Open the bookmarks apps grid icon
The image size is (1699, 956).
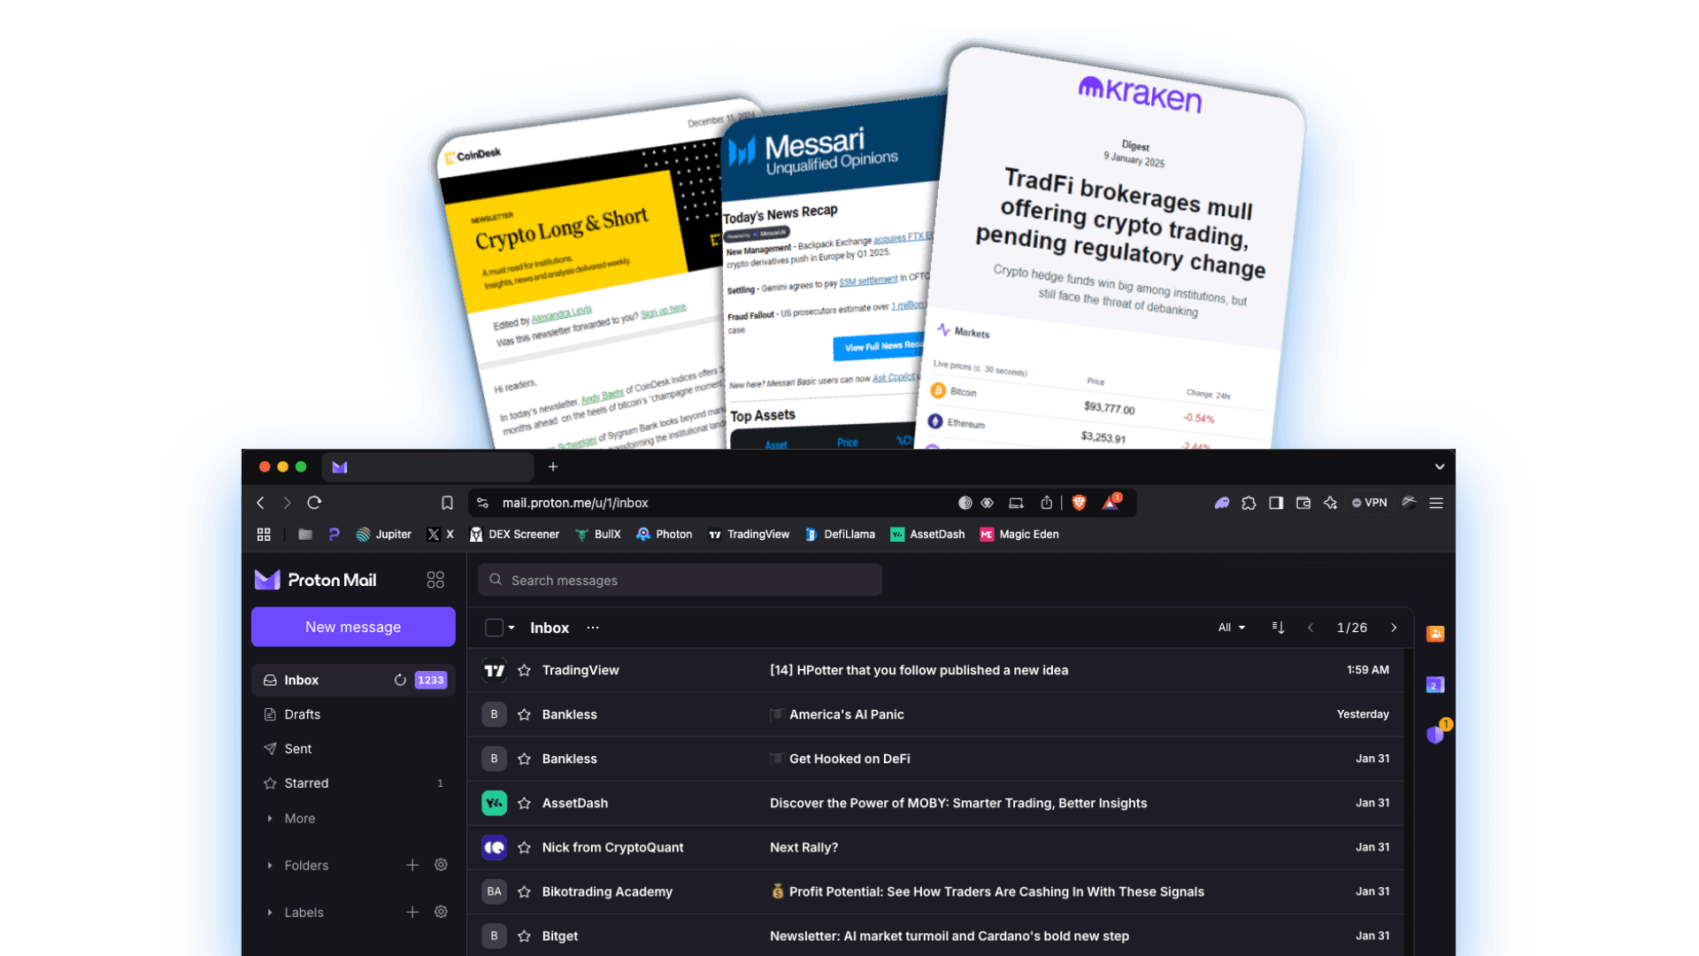[264, 535]
